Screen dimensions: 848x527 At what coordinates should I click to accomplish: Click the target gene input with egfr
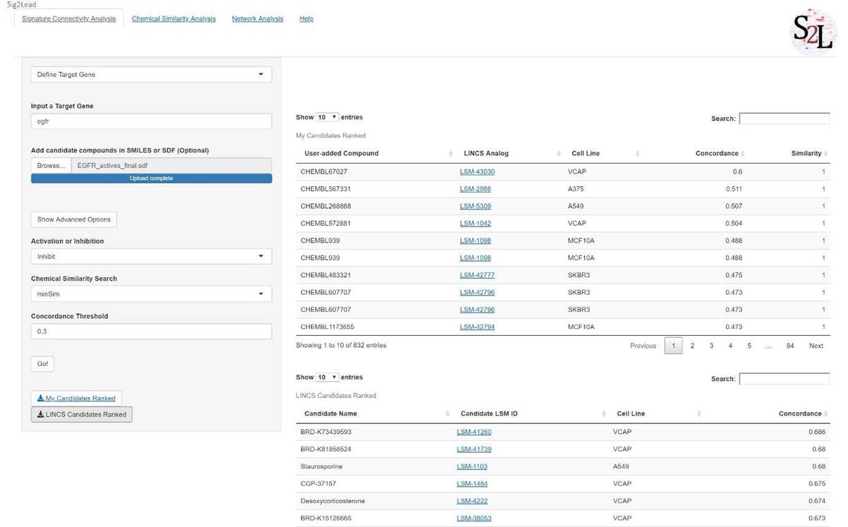(151, 121)
